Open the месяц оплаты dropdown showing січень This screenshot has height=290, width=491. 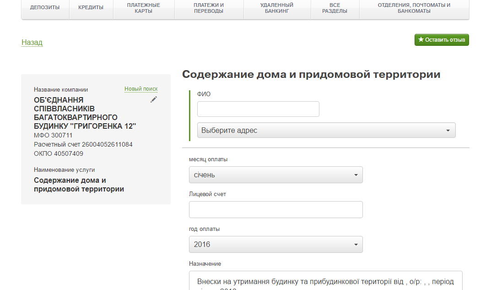click(275, 175)
